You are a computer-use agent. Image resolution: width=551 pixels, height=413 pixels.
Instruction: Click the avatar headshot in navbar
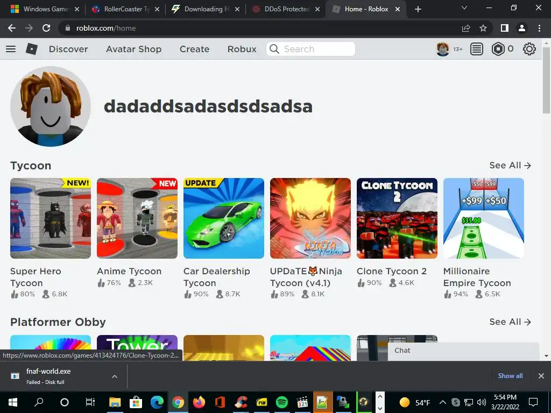coord(442,49)
